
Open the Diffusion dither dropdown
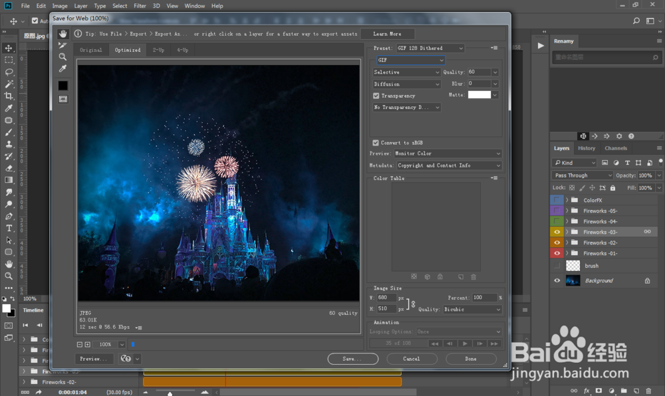(407, 84)
